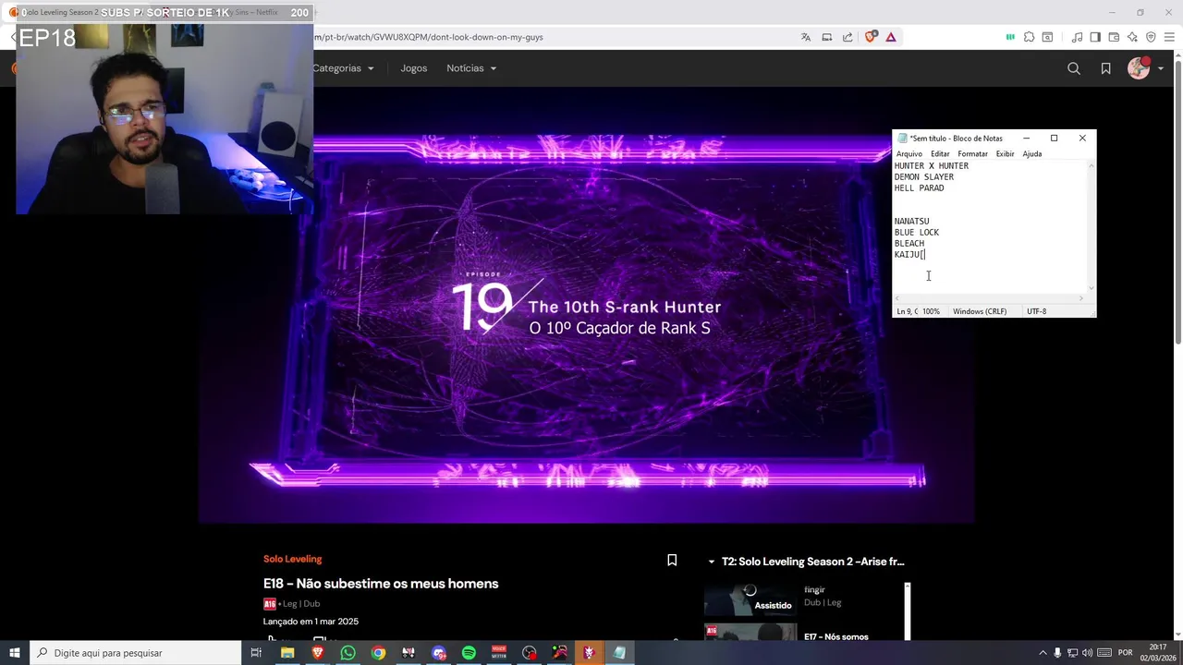Click the tab search window icon
This screenshot has height=665, width=1183.
tap(1047, 37)
